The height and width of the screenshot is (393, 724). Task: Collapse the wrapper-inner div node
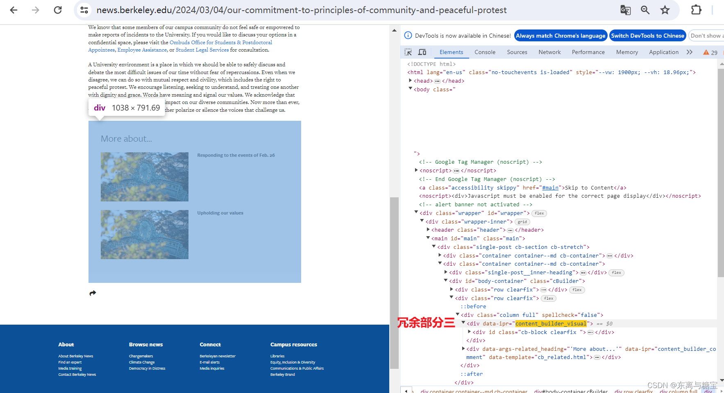(422, 221)
